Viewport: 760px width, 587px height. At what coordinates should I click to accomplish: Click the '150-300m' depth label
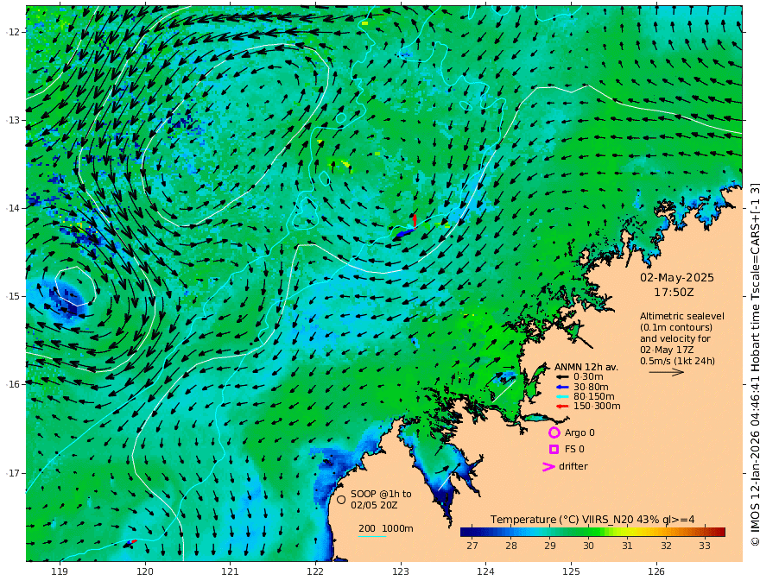[x=597, y=407]
